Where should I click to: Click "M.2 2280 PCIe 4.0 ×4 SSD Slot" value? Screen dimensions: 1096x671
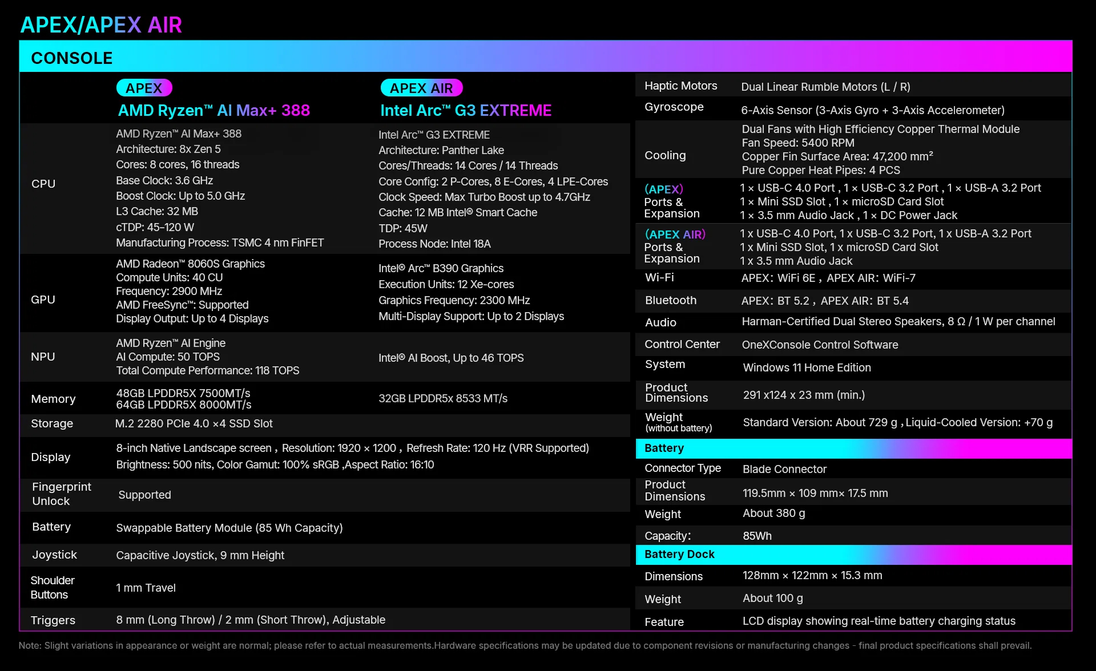click(x=194, y=423)
